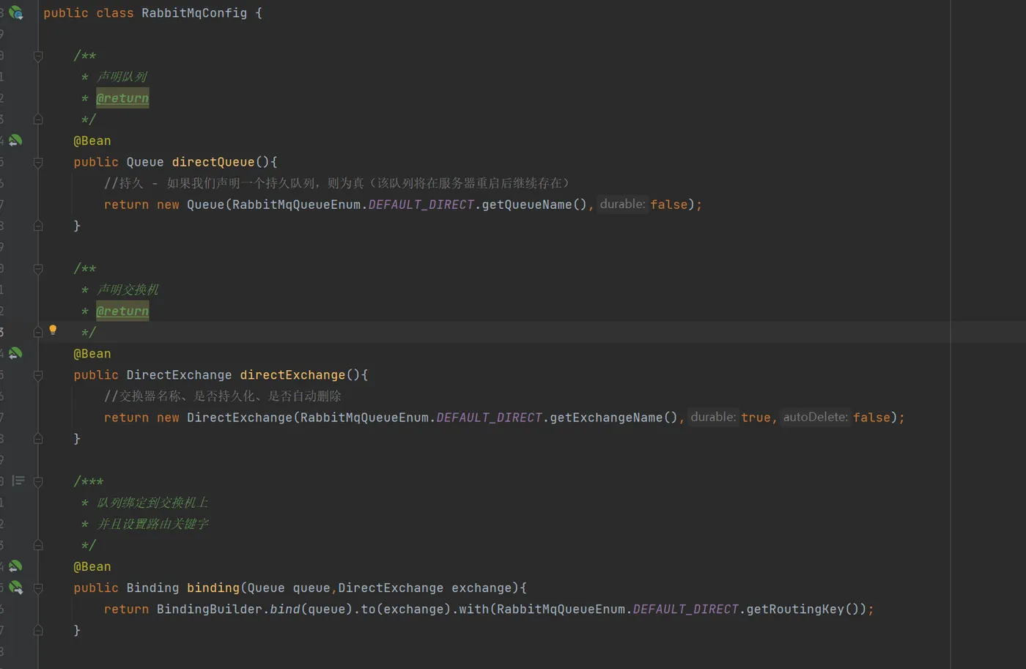Click the comment text 队列绑定到交换机上
This screenshot has width=1026, height=669.
pos(152,503)
